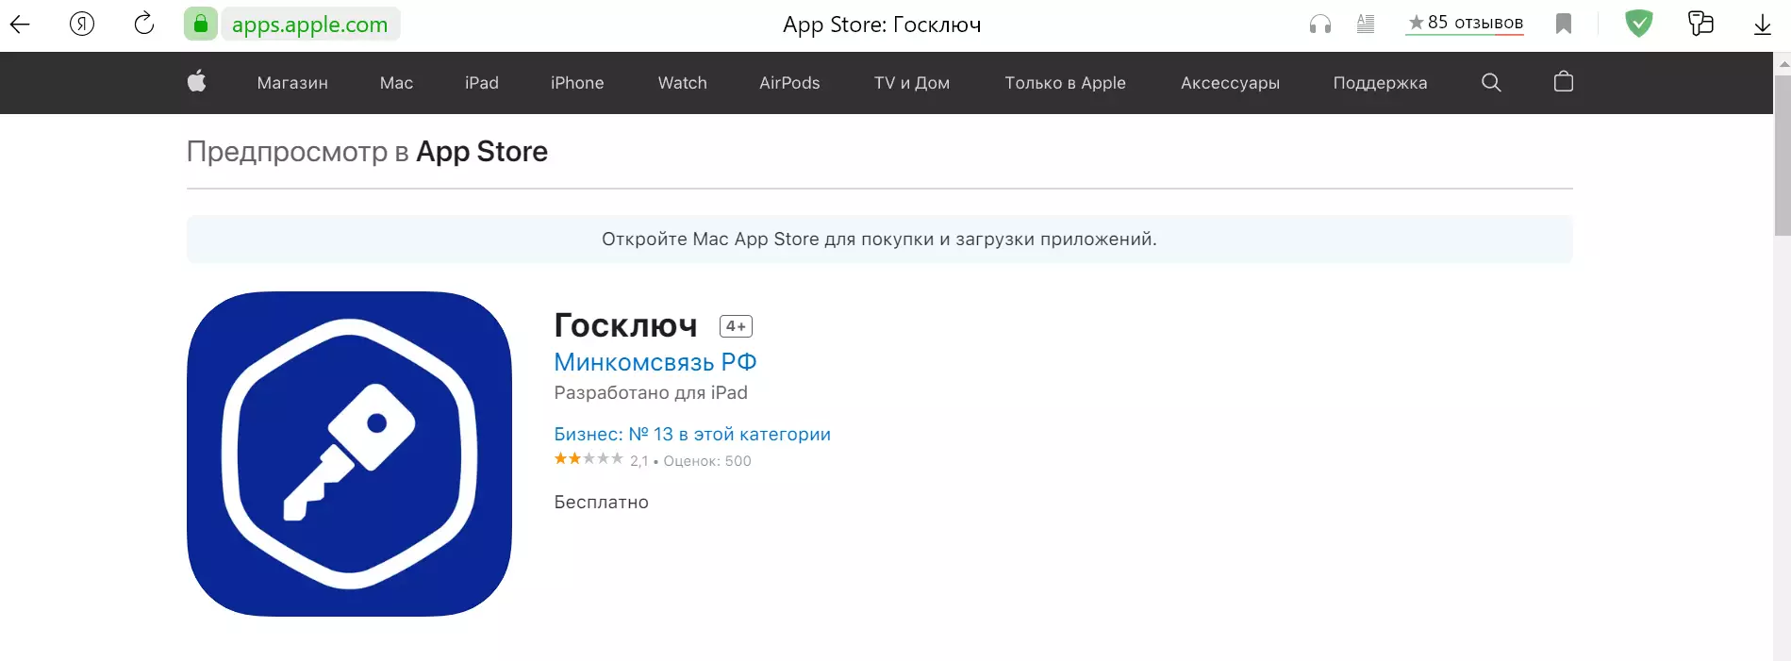Click the 4+ age rating badge

(736, 325)
